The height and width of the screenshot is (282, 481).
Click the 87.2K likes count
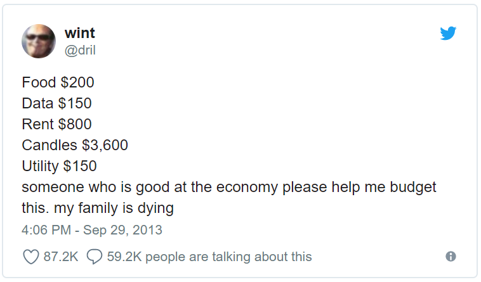[x=61, y=257]
